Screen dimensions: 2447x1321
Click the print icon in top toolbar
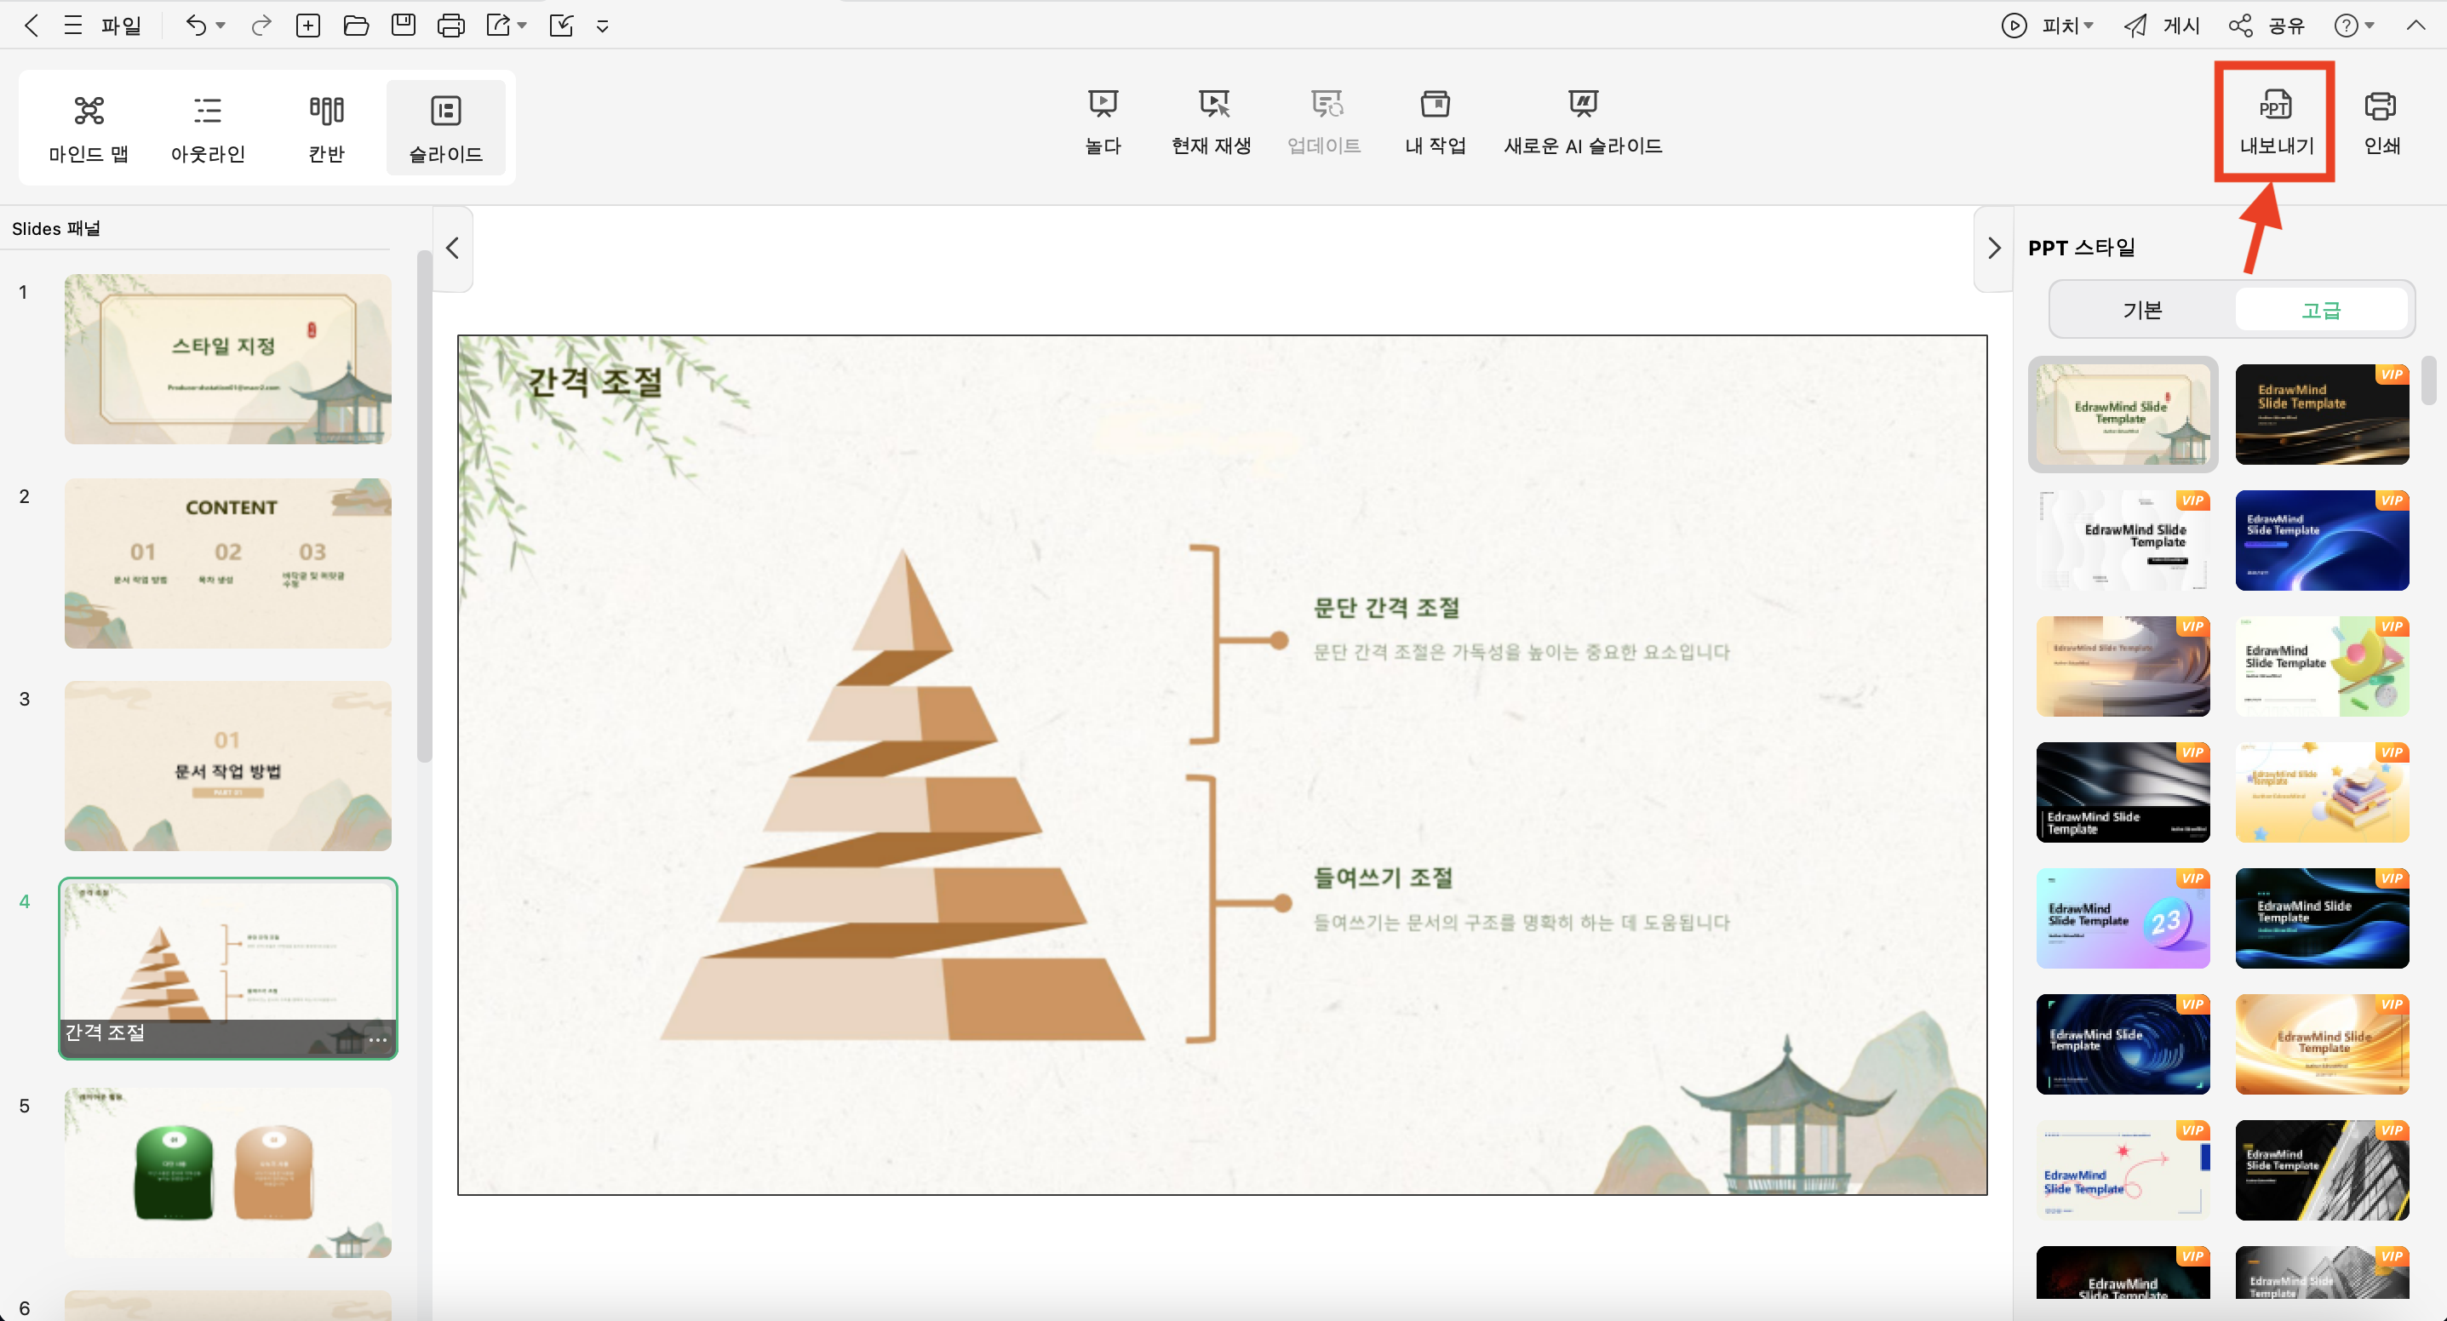[x=451, y=26]
